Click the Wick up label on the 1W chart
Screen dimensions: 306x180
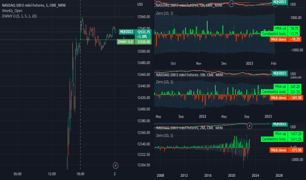point(280,86)
